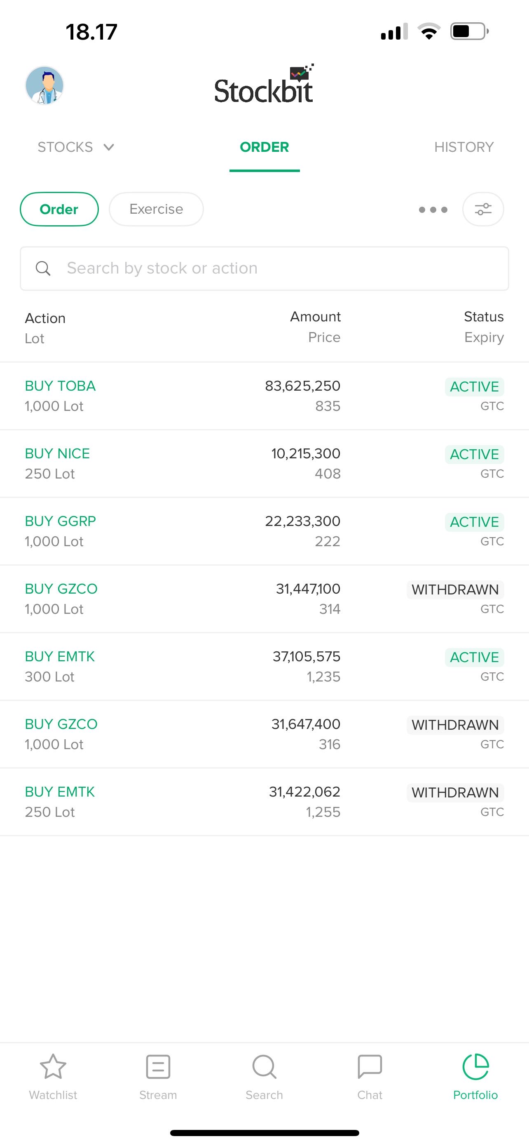
Task: Tap WITHDRAWN status on EMTK 250 Lot
Action: (455, 792)
